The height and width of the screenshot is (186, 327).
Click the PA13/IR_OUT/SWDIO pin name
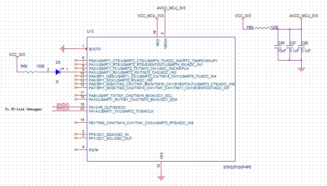107,107
